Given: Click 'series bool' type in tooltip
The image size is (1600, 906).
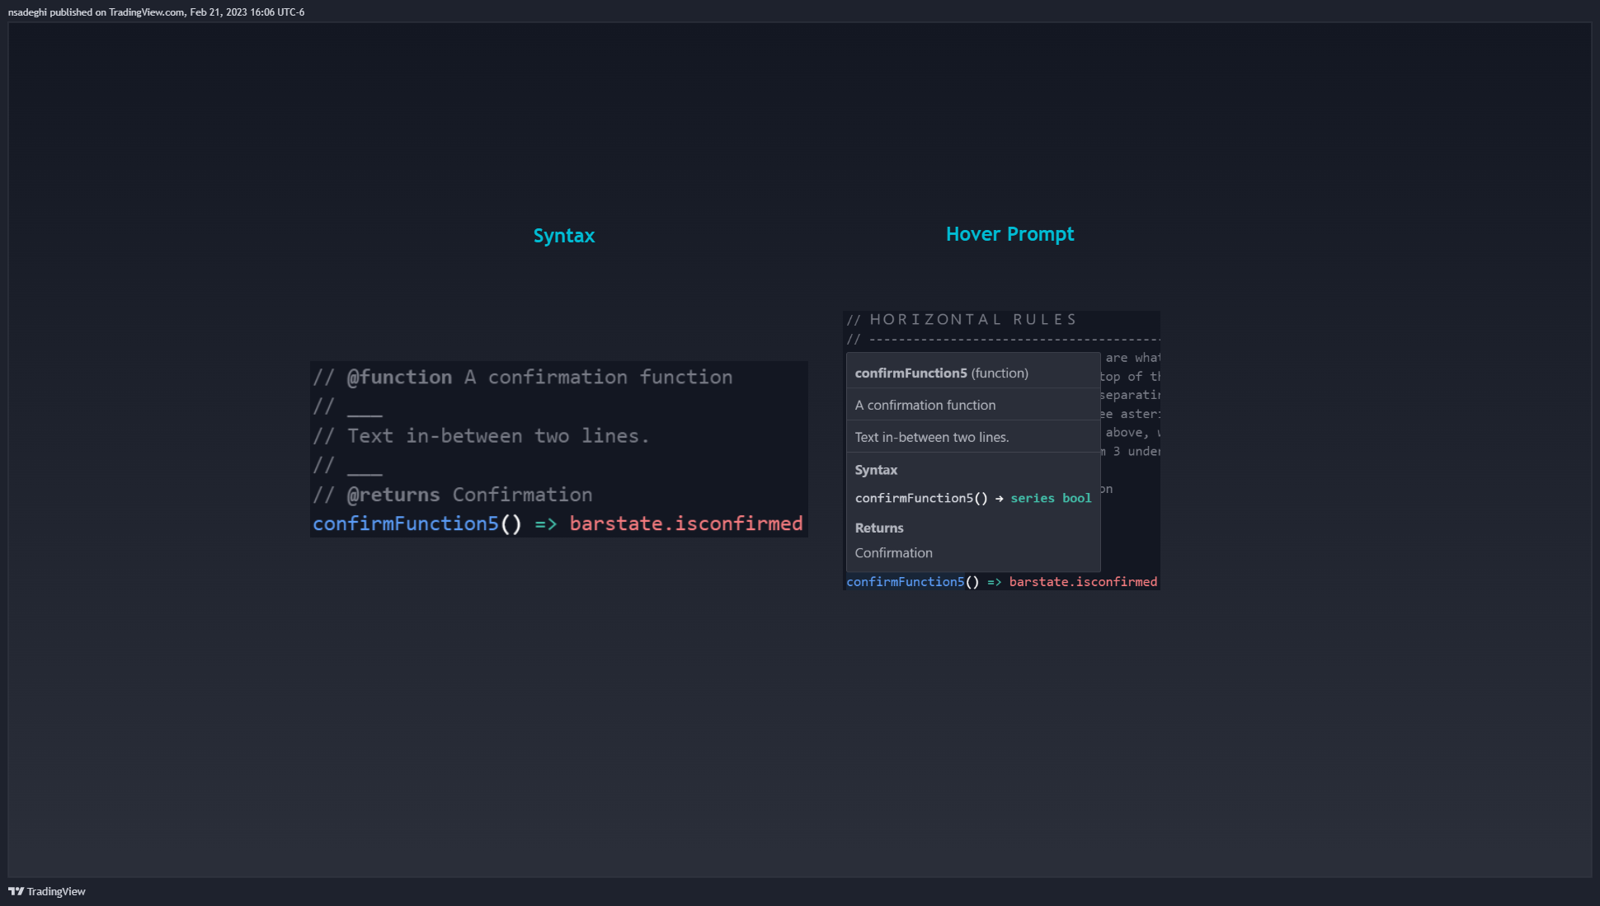Looking at the screenshot, I should click(x=1051, y=498).
